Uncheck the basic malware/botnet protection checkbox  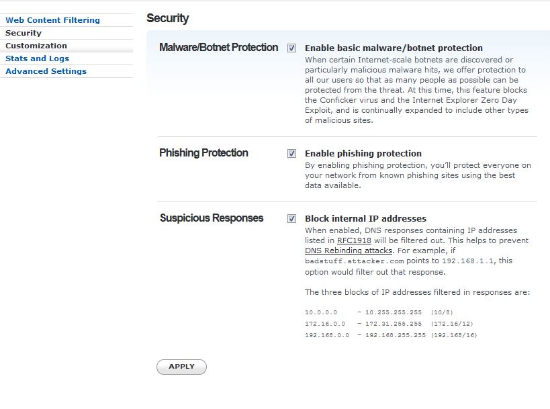[291, 48]
